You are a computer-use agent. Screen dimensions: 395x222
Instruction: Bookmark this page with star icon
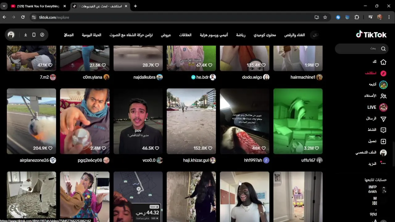[325, 17]
